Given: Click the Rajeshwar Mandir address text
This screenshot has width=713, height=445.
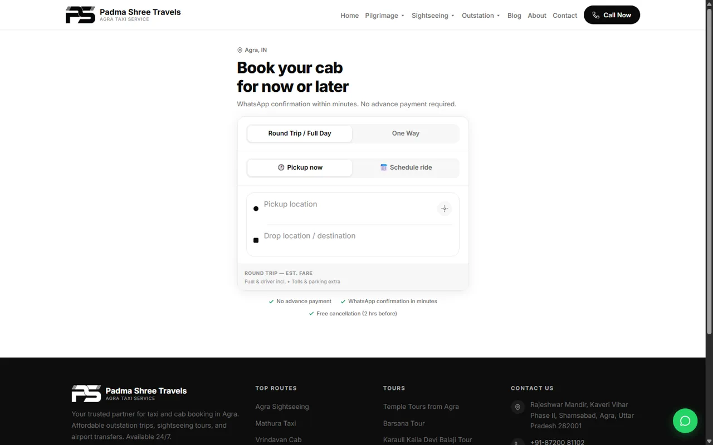Looking at the screenshot, I should [582, 415].
